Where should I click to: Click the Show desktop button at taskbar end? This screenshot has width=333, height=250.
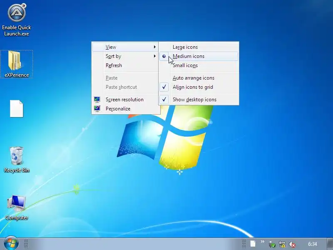[x=330, y=244]
